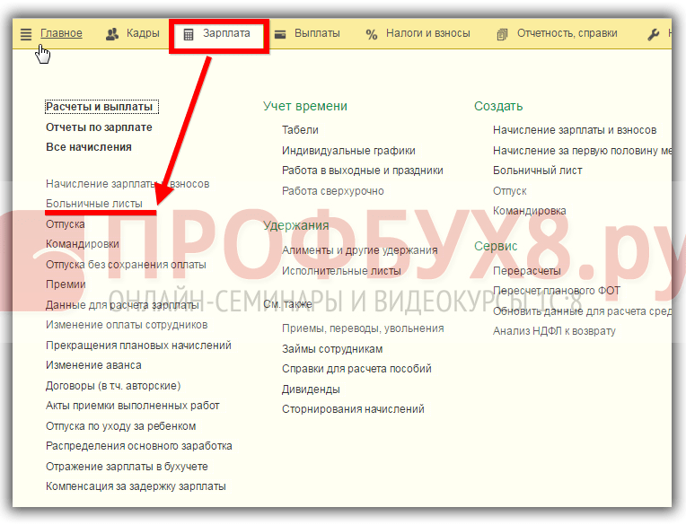
Task: Open Распределения основного заработка
Action: point(138,446)
